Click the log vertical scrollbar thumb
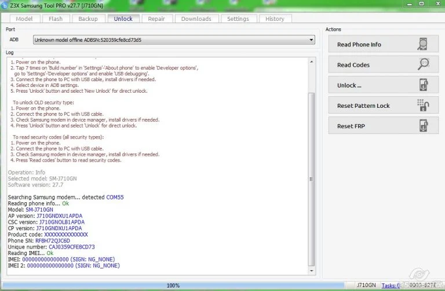This screenshot has width=445, height=291. (x=312, y=179)
